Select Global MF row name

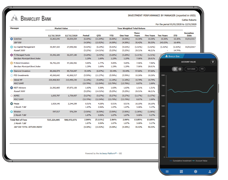tap(18, 80)
